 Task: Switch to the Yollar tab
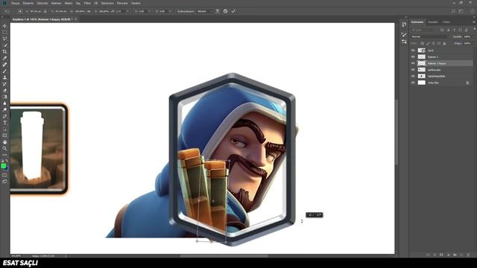pyautogui.click(x=446, y=22)
